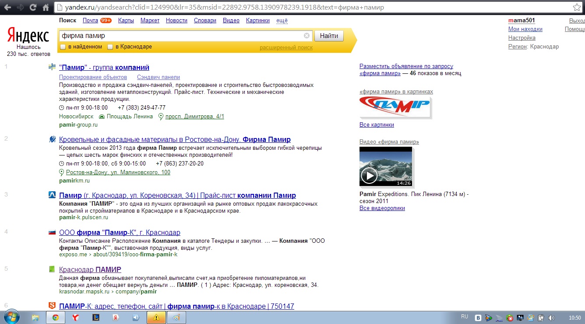Open the yellow warning taskbar window
Image resolution: width=585 pixels, height=324 pixels.
pyautogui.click(x=156, y=317)
